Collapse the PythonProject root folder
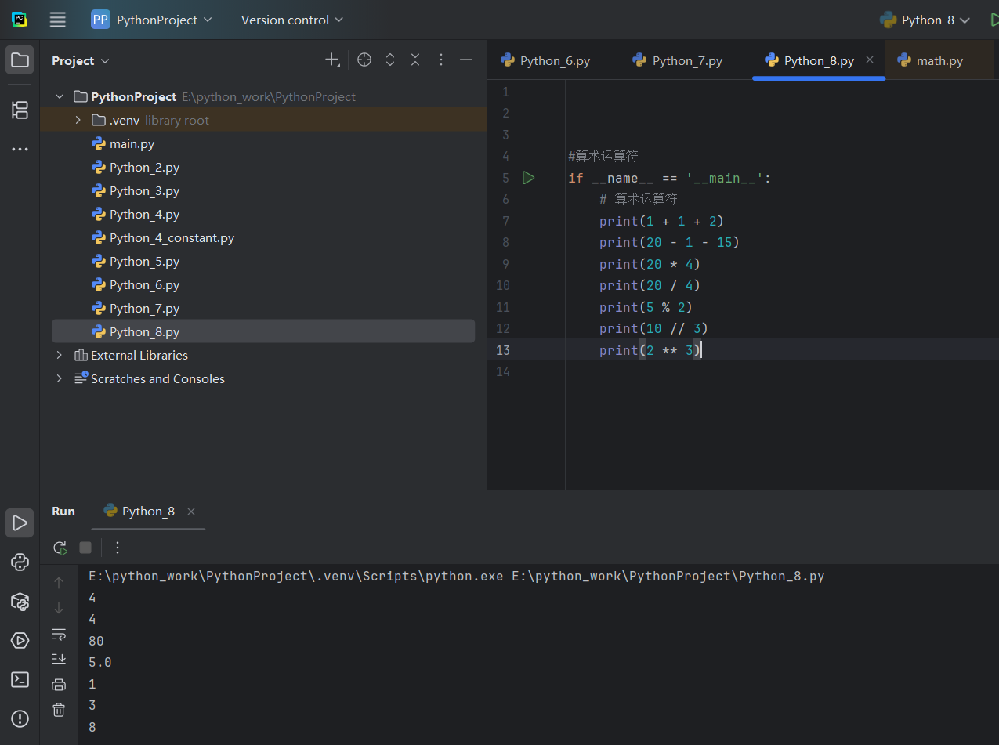Image resolution: width=999 pixels, height=745 pixels. pos(60,96)
